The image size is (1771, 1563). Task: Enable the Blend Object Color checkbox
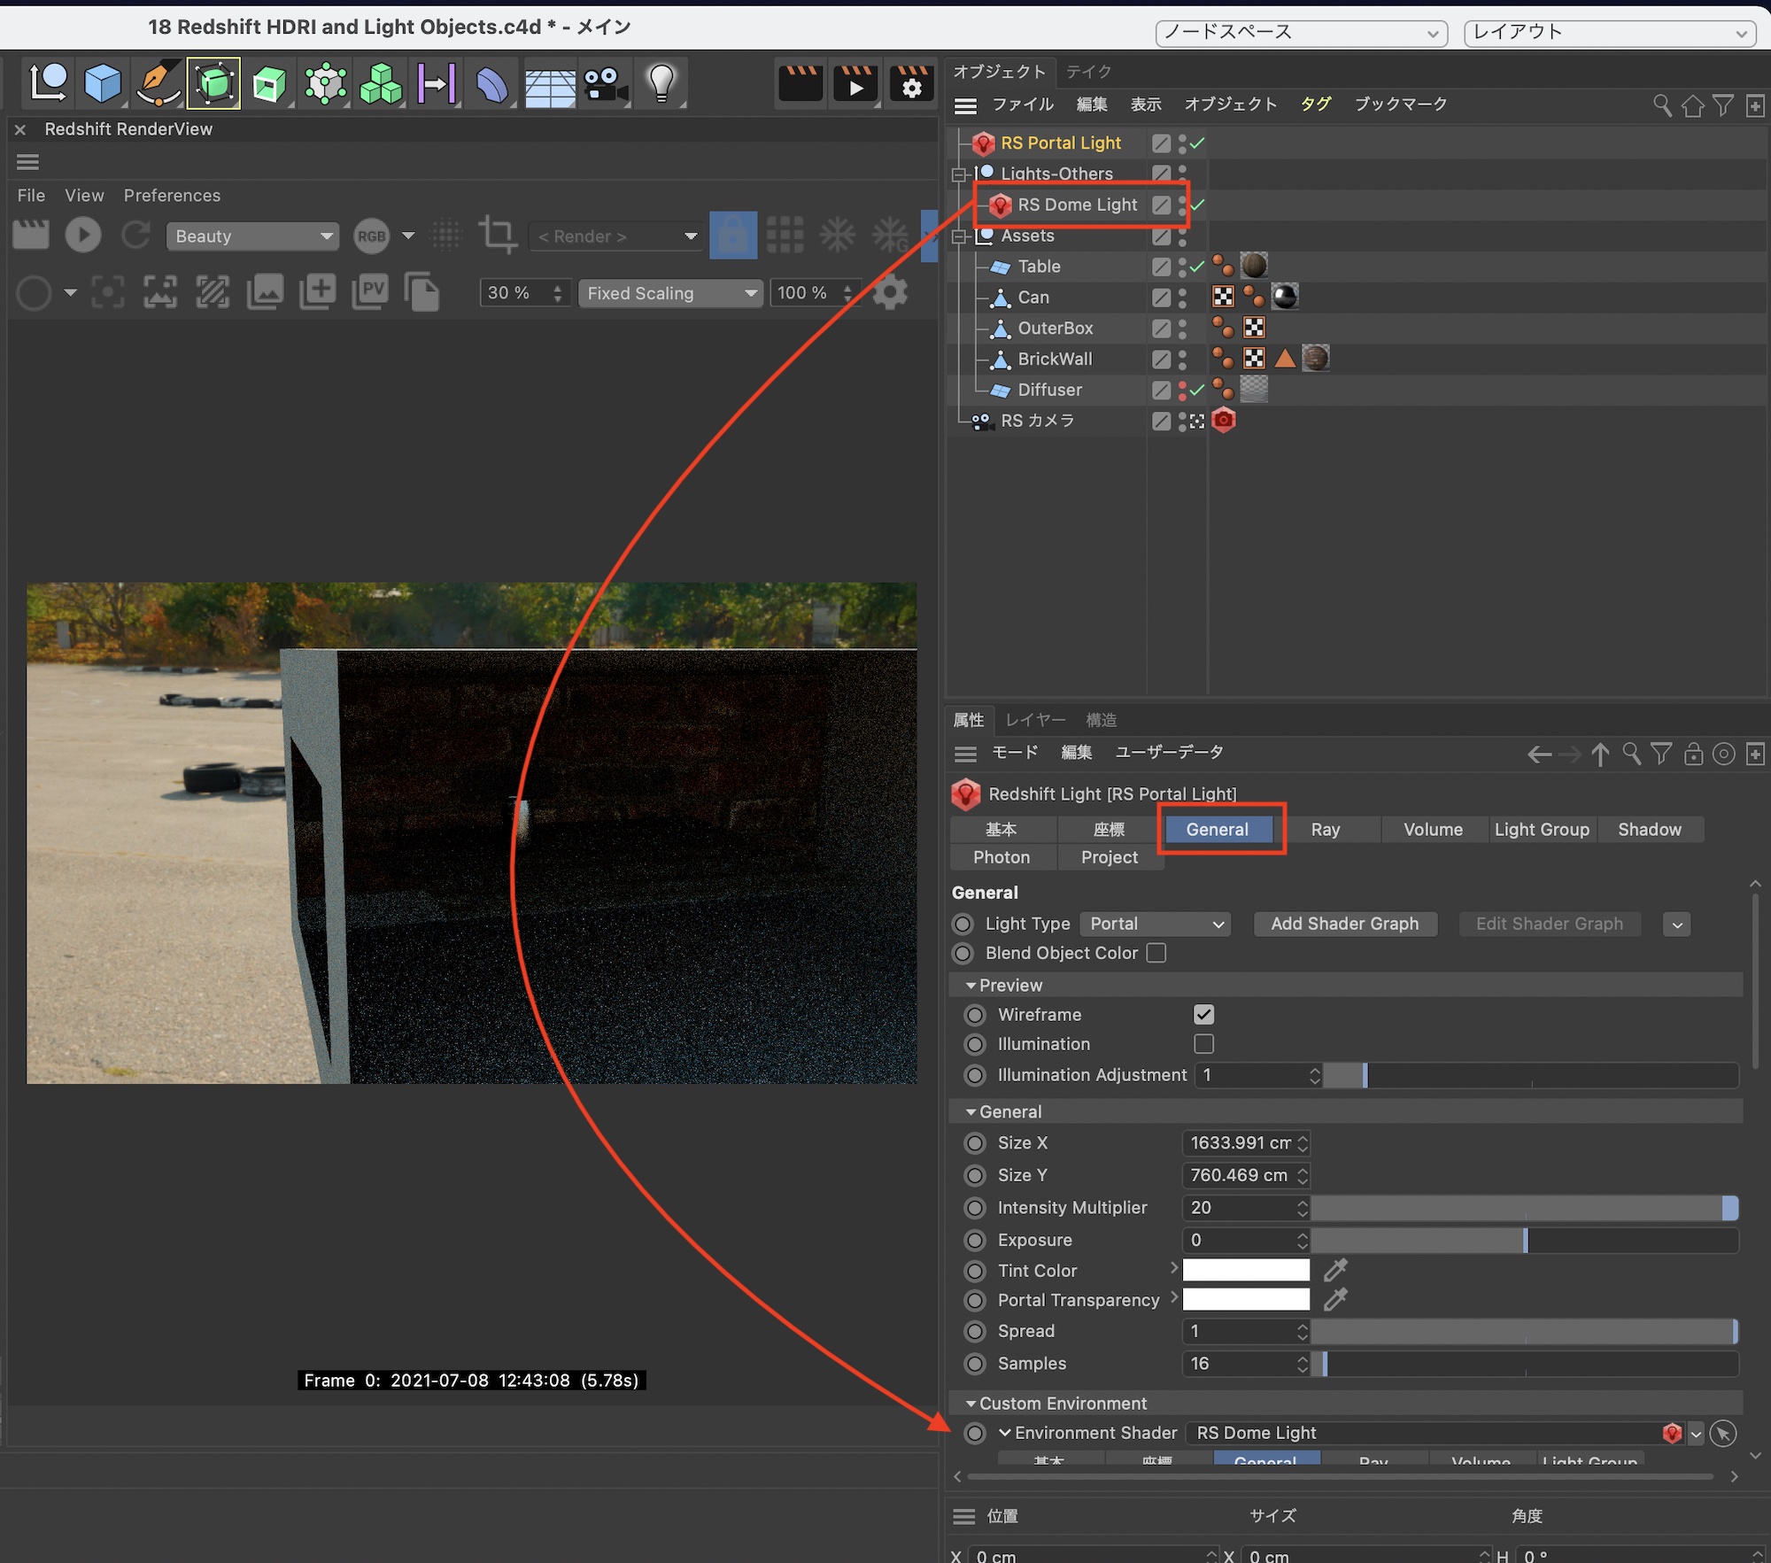(1156, 953)
